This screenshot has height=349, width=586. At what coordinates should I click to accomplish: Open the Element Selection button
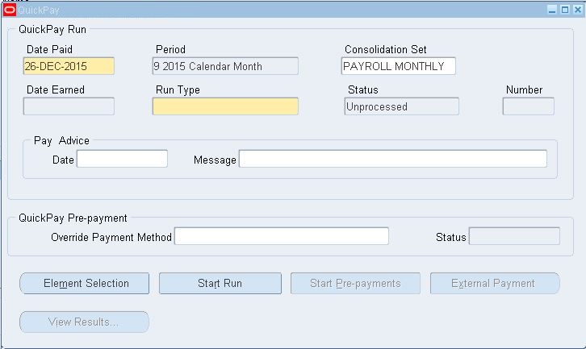[85, 283]
